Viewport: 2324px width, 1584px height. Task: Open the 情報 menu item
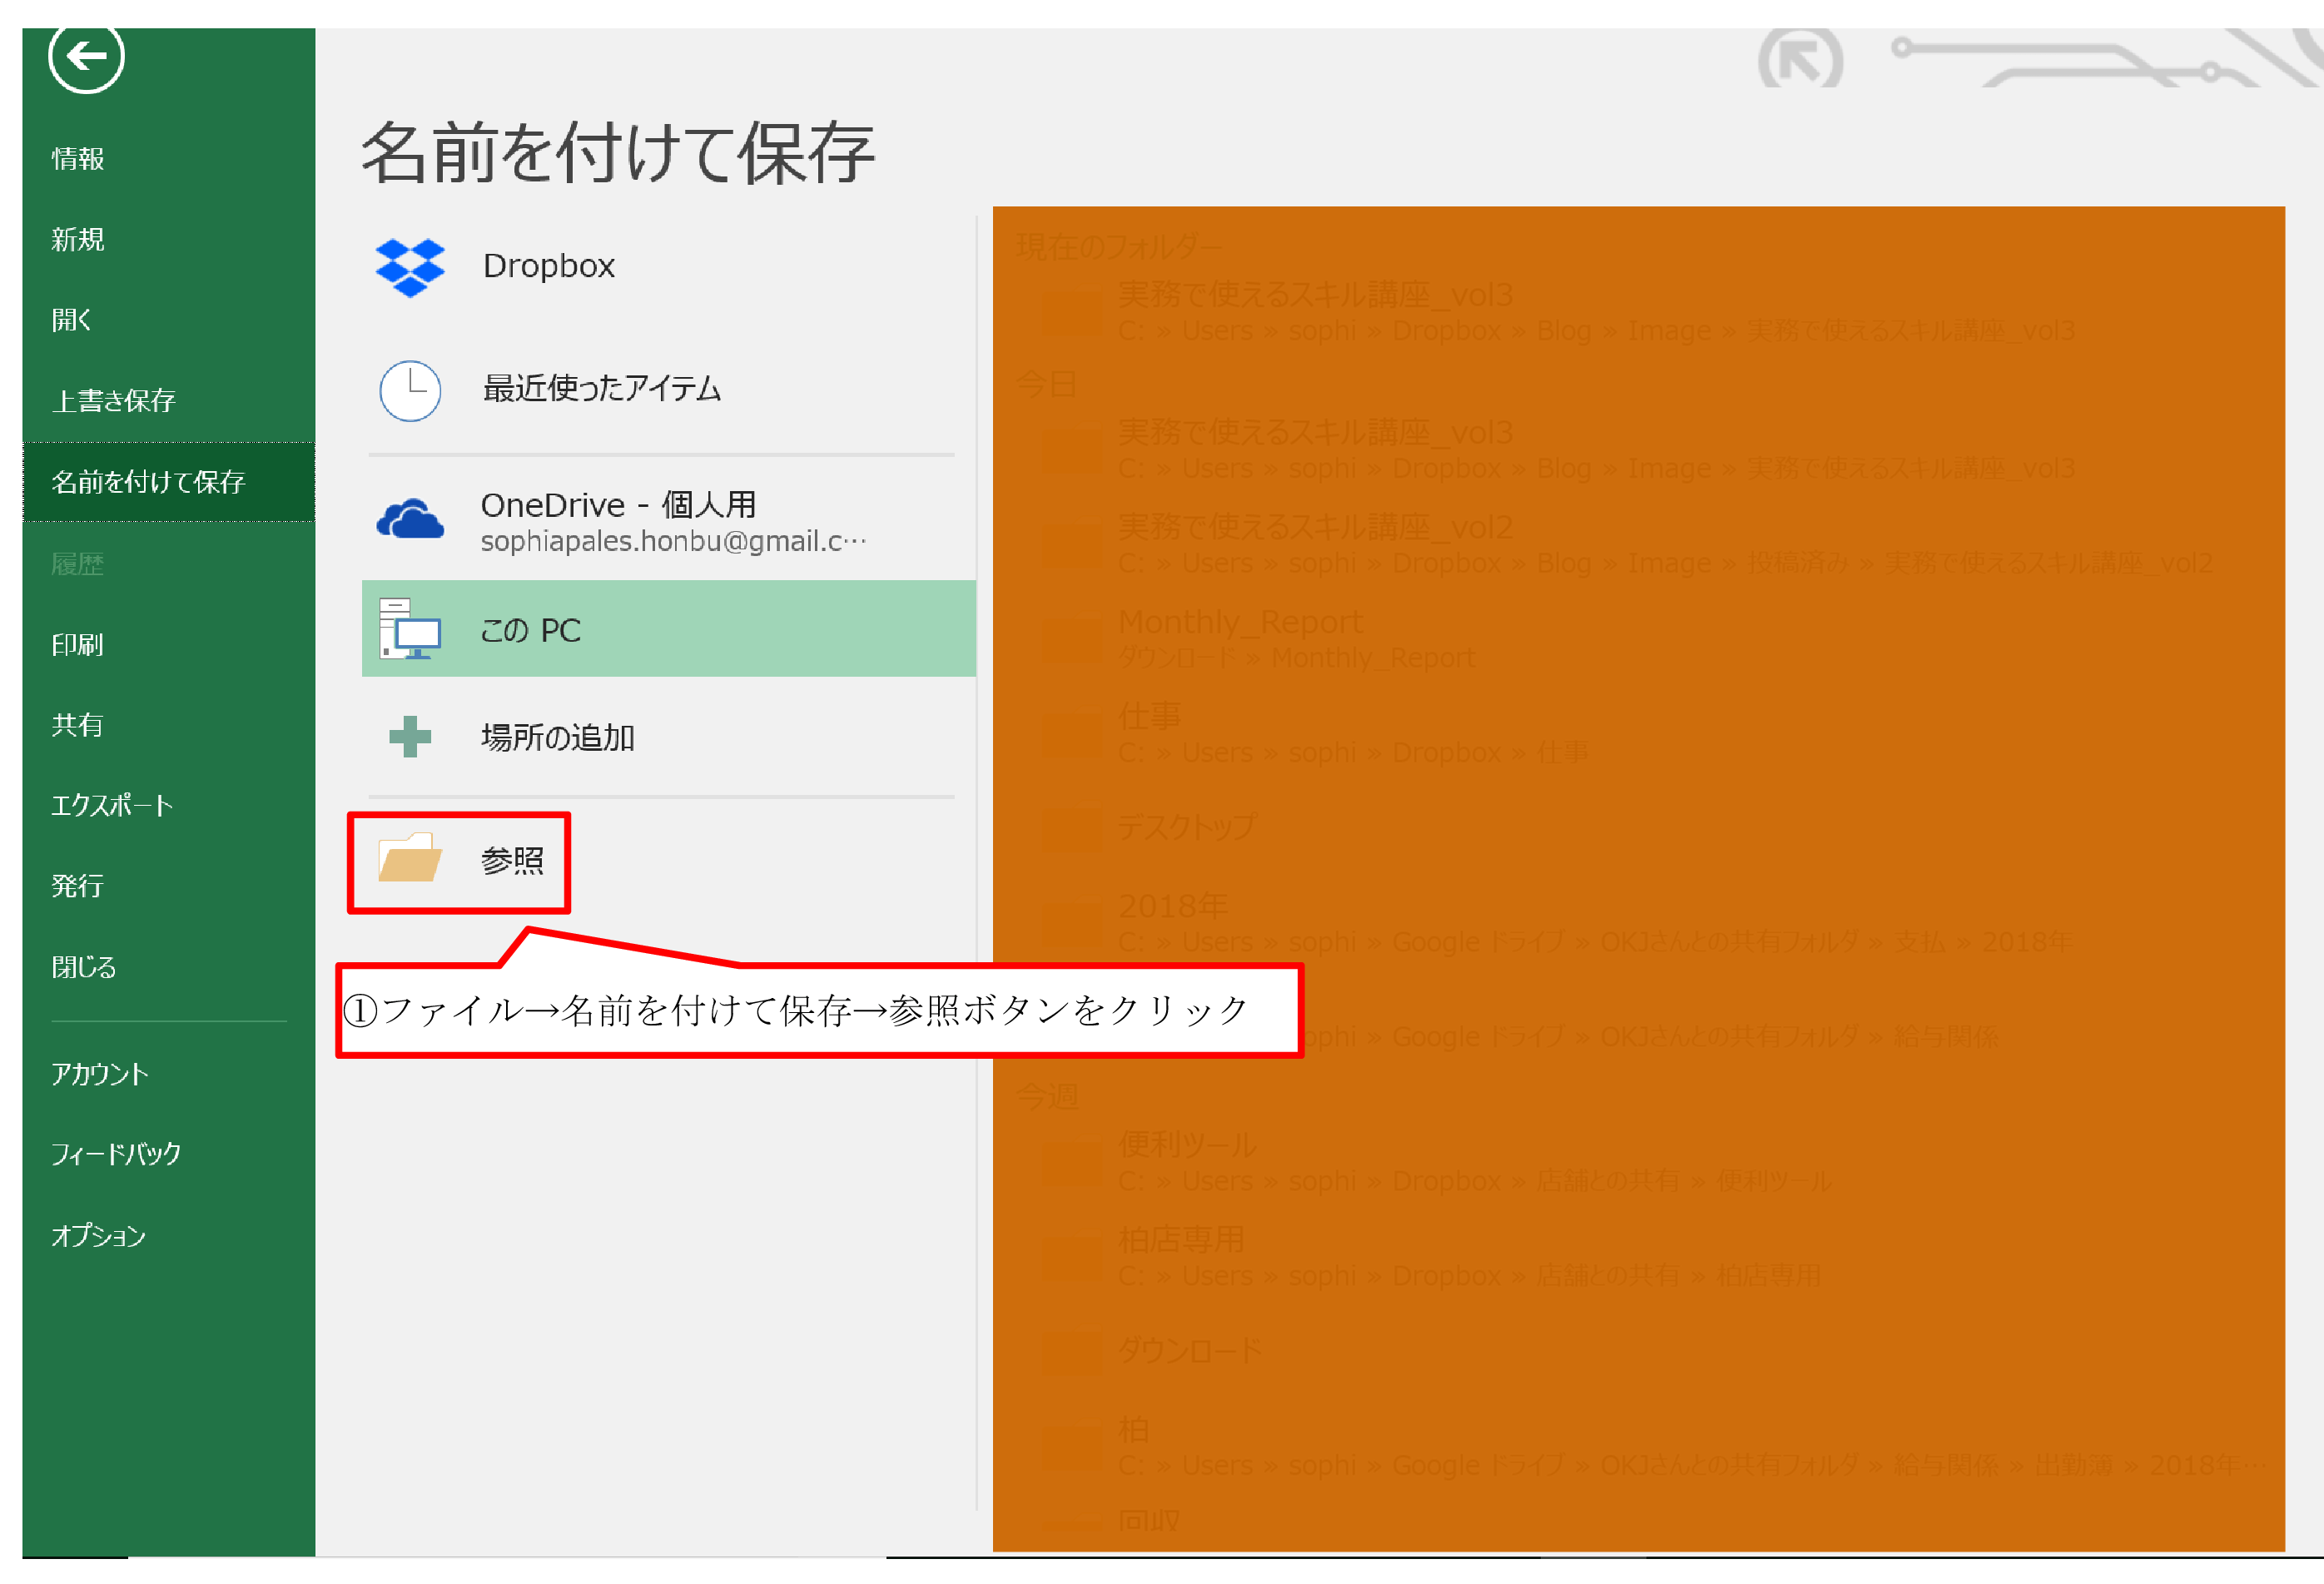pos(78,159)
